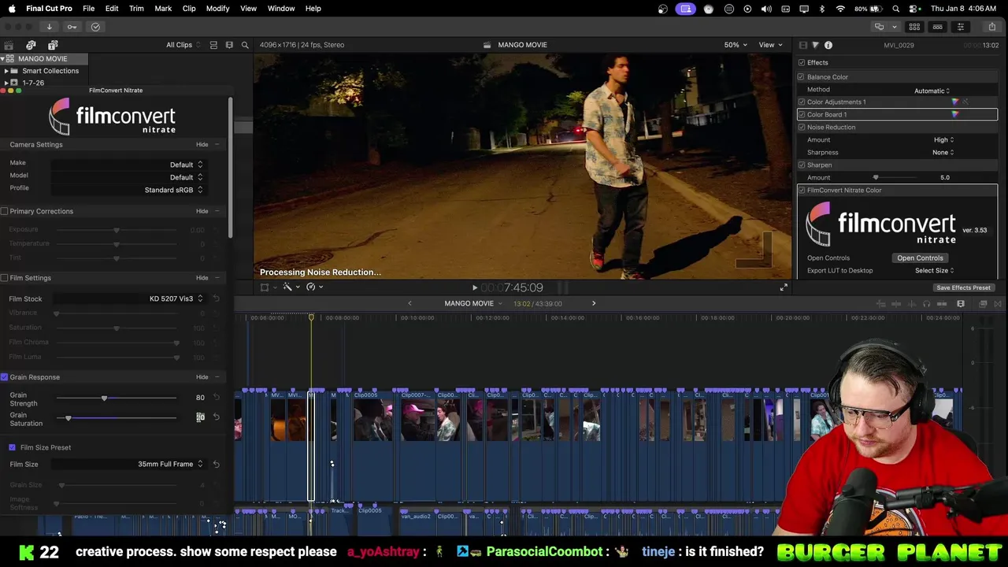
Task: Disable Color Adjustments 1 effect
Action: (x=801, y=102)
